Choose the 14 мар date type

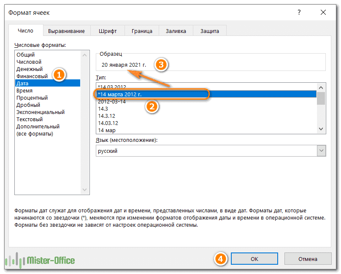[107, 130]
